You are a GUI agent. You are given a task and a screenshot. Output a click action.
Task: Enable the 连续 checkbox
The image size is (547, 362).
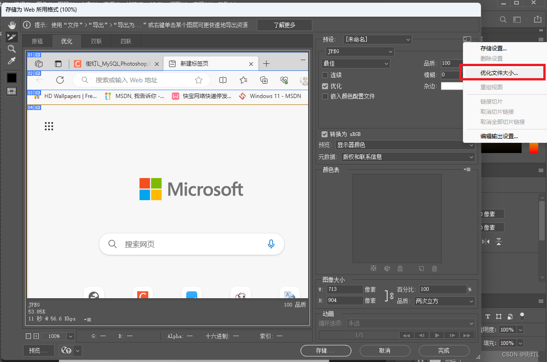[x=325, y=75]
